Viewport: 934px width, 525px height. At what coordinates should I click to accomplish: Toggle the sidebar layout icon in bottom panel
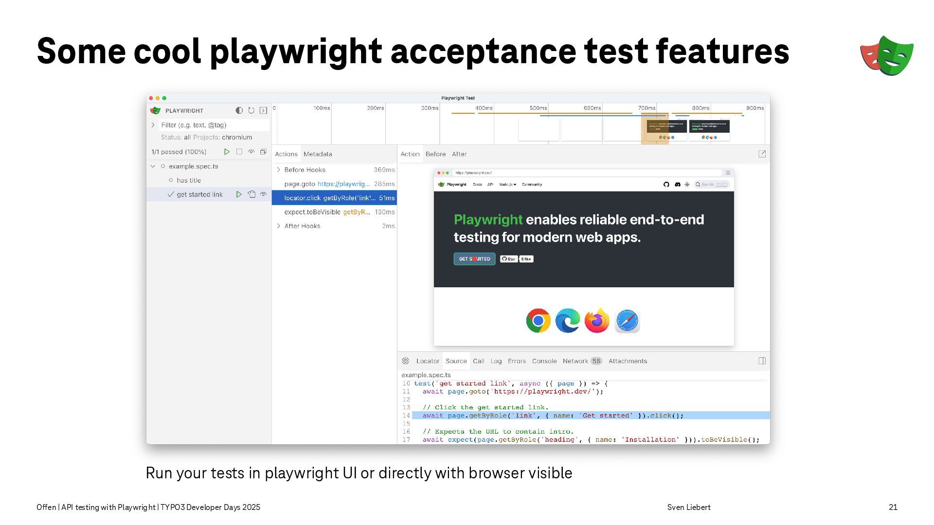point(762,361)
